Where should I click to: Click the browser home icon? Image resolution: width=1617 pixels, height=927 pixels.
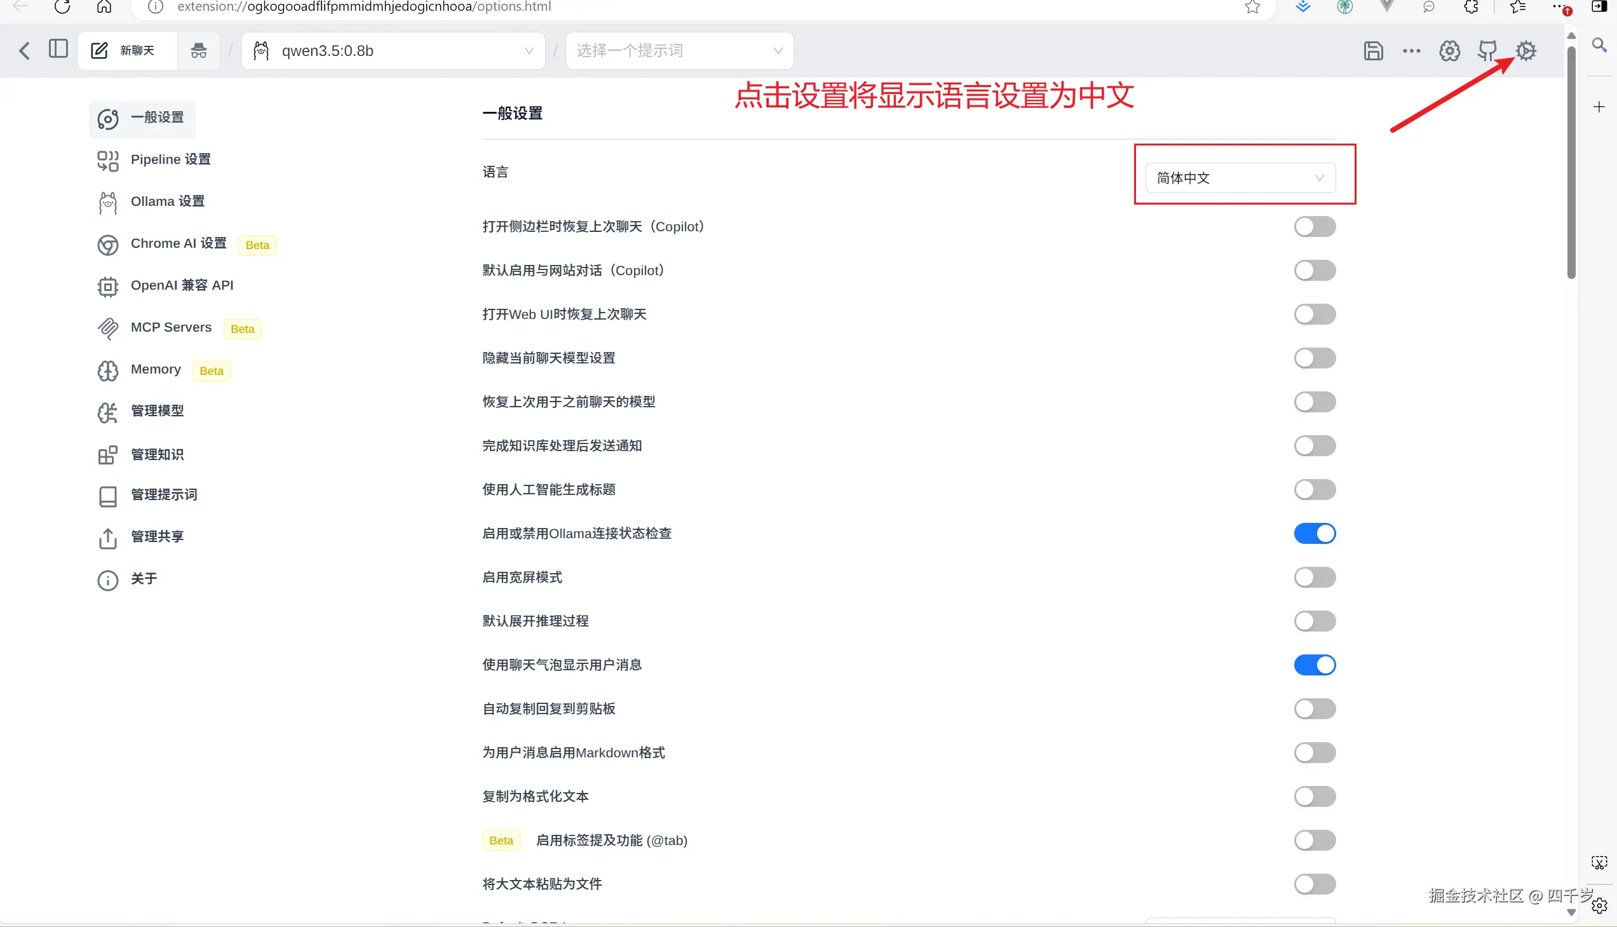coord(104,7)
